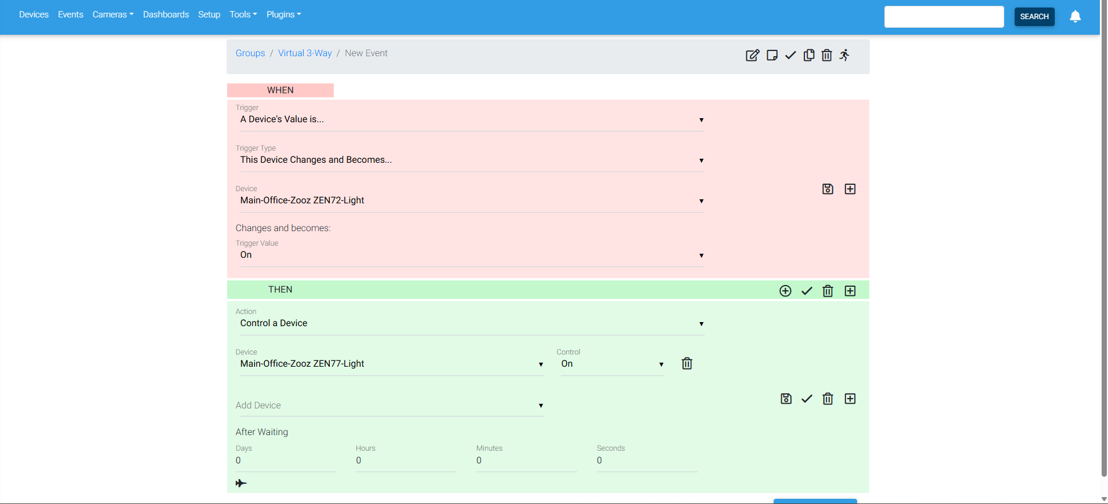
Task: Click trash icon beside Add Device row
Action: click(x=828, y=399)
